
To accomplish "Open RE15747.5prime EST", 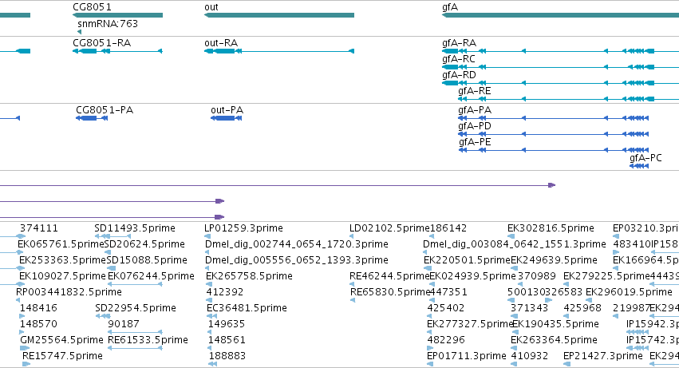I will click(x=62, y=357).
